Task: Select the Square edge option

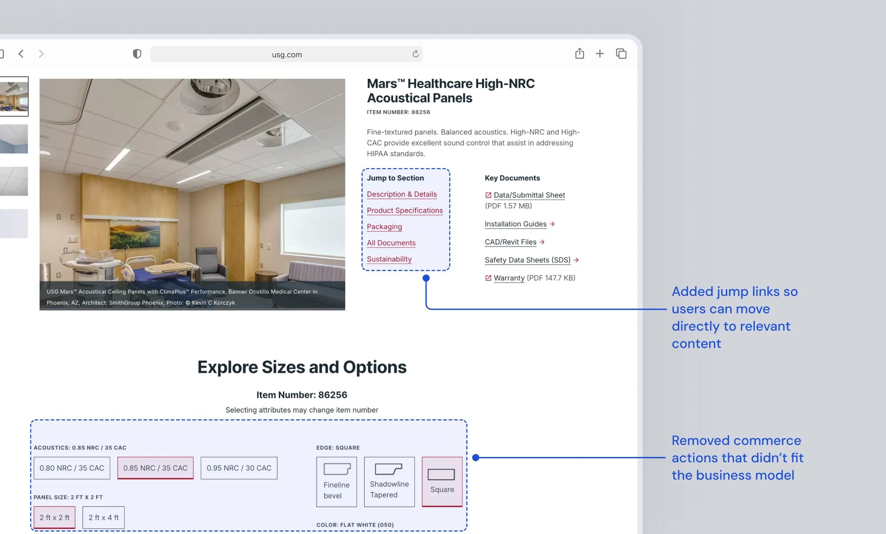Action: click(442, 482)
